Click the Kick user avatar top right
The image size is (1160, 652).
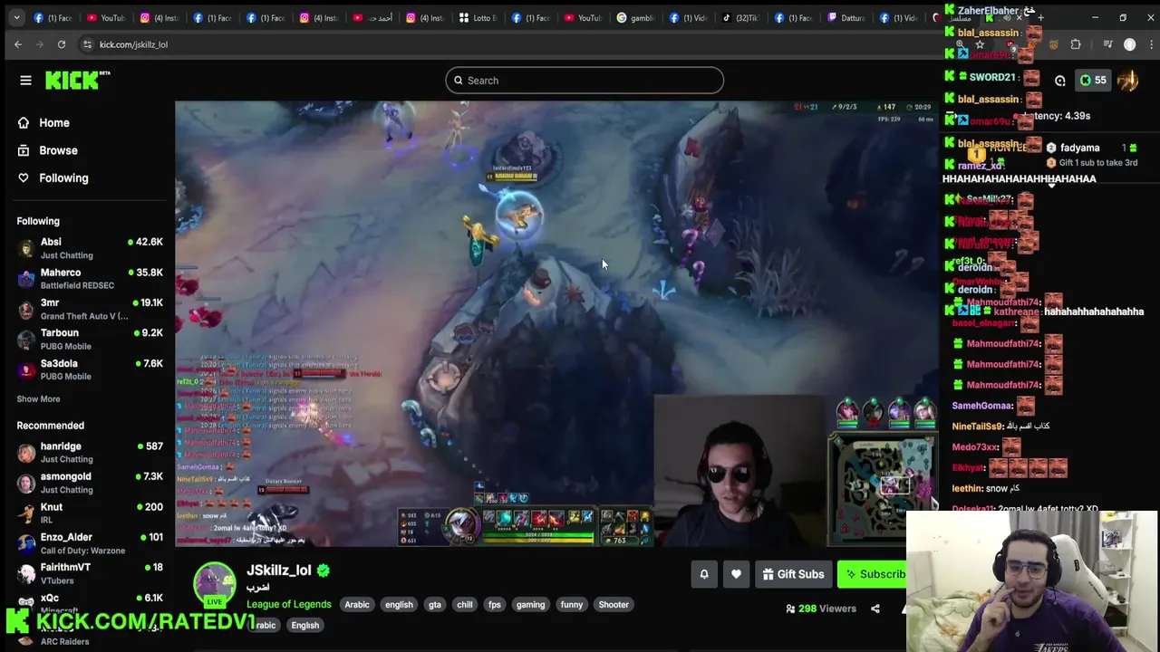1127,81
